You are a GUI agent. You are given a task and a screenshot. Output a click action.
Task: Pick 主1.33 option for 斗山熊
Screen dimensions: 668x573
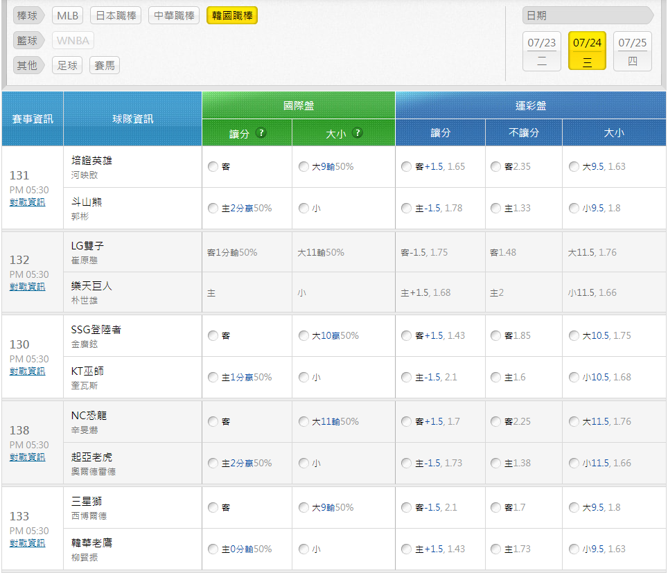pos(496,209)
